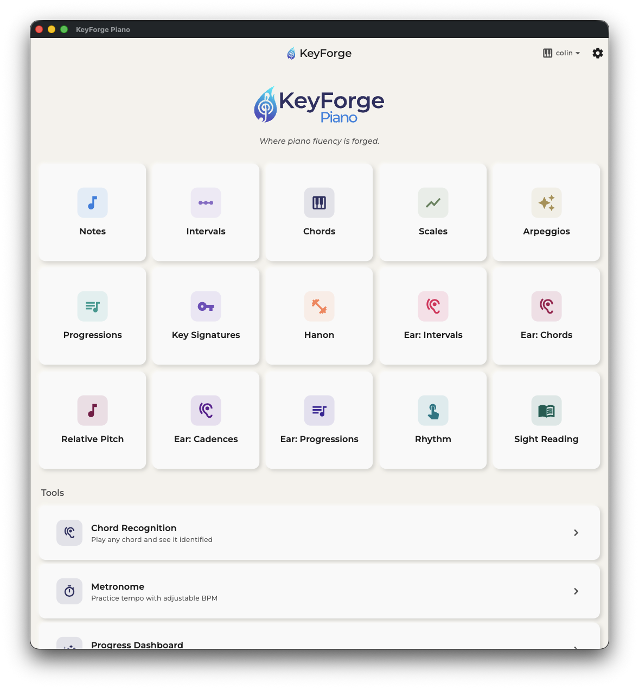Open the Progressions practice card
The image size is (639, 689).
(92, 316)
